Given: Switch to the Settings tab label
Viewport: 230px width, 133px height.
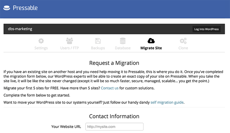Looking at the screenshot, I should click(41, 48).
